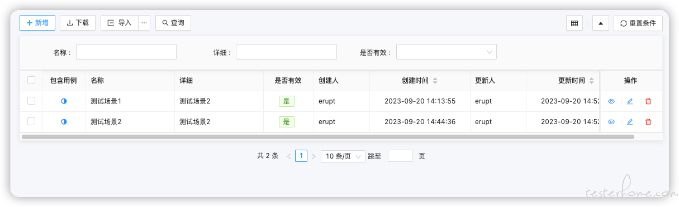The width and height of the screenshot is (679, 207).
Task: Toggle the select-all header checkbox
Action: pyautogui.click(x=31, y=80)
